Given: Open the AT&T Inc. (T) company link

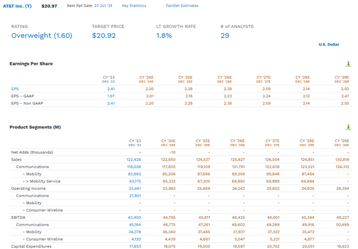Looking at the screenshot, I should [17, 6].
